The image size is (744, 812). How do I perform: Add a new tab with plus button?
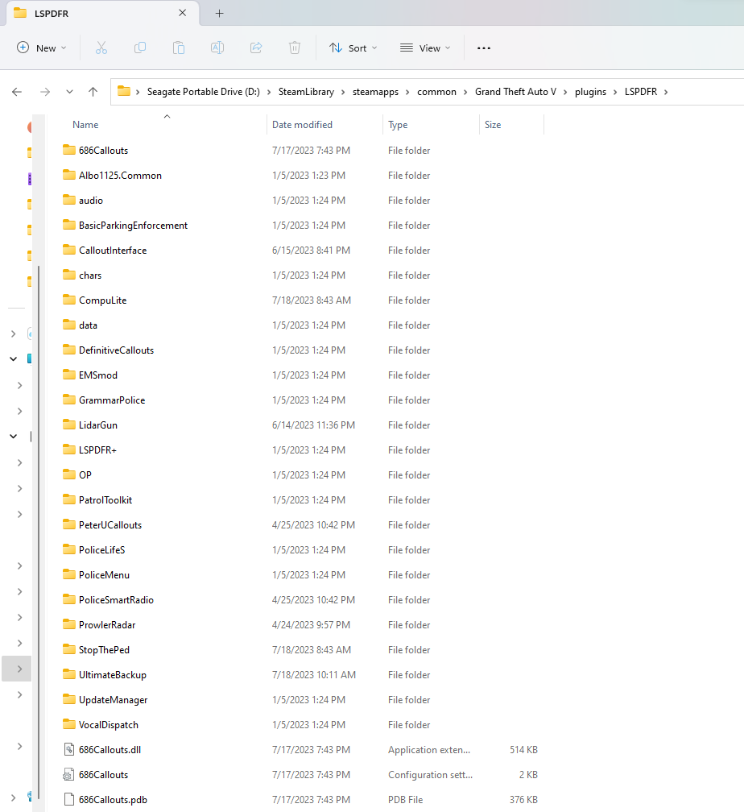click(x=220, y=14)
